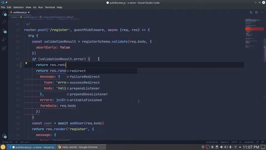The image size is (266, 150).
Task: Click 'abortEarly: false' code line
Action: [53, 47]
